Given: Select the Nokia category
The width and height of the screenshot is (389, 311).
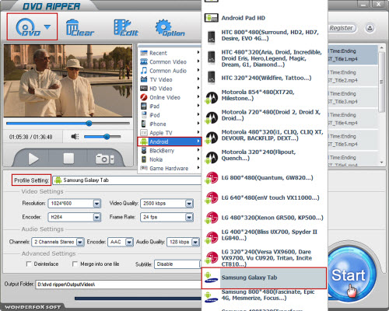Looking at the screenshot, I should tap(170, 159).
